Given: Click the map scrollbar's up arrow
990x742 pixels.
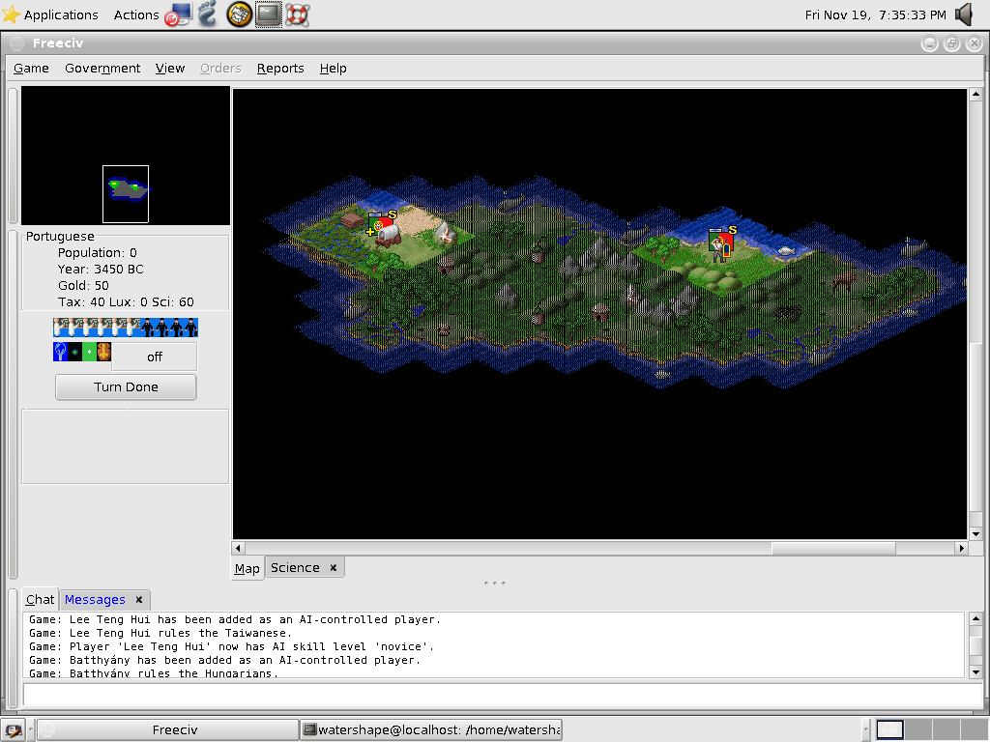Looking at the screenshot, I should (x=975, y=94).
